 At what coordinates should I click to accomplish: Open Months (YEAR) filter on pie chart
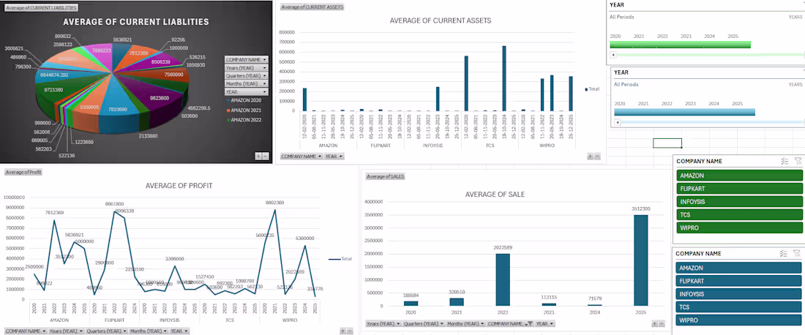247,83
